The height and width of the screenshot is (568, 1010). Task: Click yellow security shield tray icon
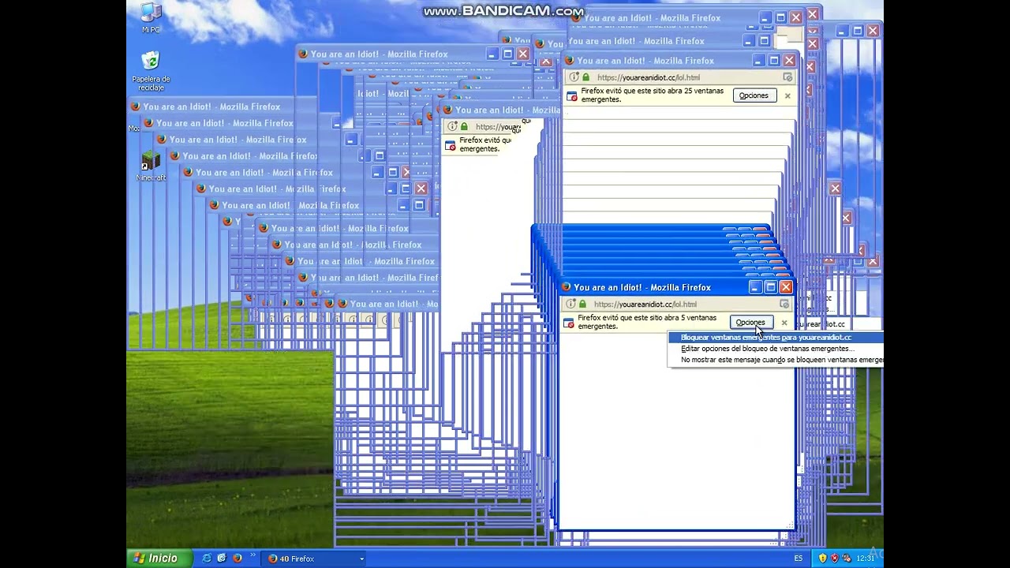pos(822,559)
